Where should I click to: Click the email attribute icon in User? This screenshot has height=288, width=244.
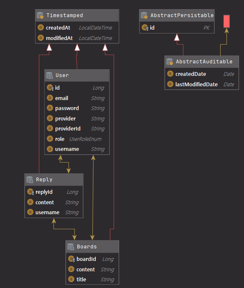[x=50, y=98]
